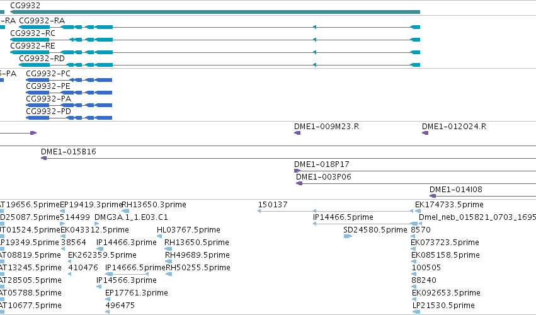Click the 514499 feature label

click(75, 217)
